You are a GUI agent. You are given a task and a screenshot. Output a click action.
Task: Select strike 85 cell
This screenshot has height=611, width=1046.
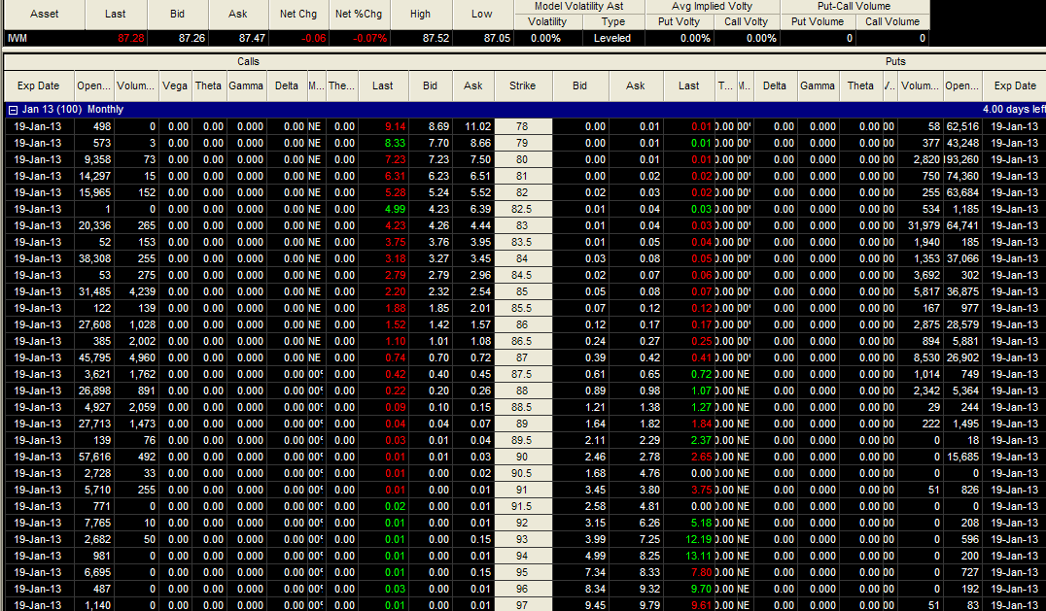(523, 291)
